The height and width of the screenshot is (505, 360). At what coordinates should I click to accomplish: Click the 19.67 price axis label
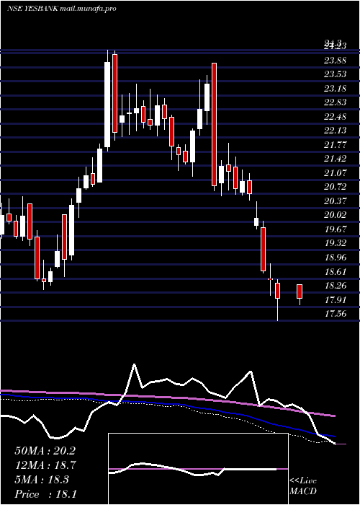(x=335, y=229)
